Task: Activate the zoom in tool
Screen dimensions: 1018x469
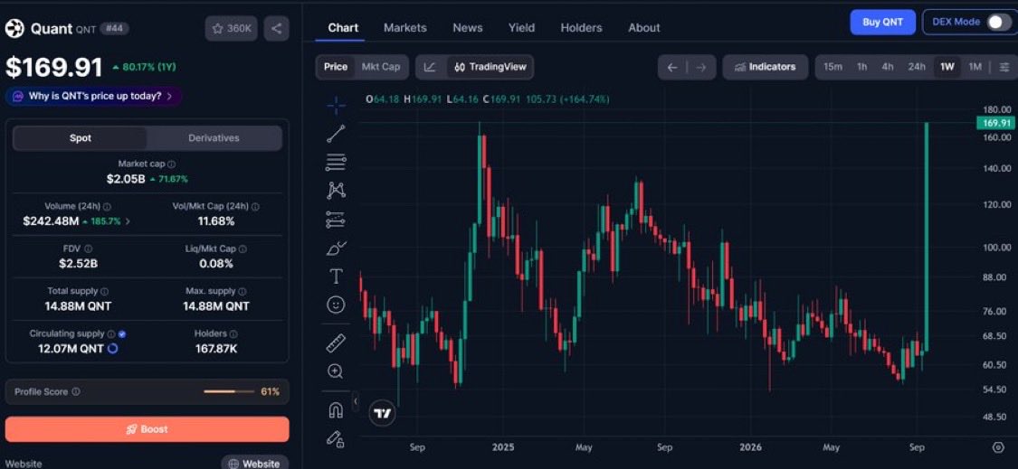Action: coord(336,371)
